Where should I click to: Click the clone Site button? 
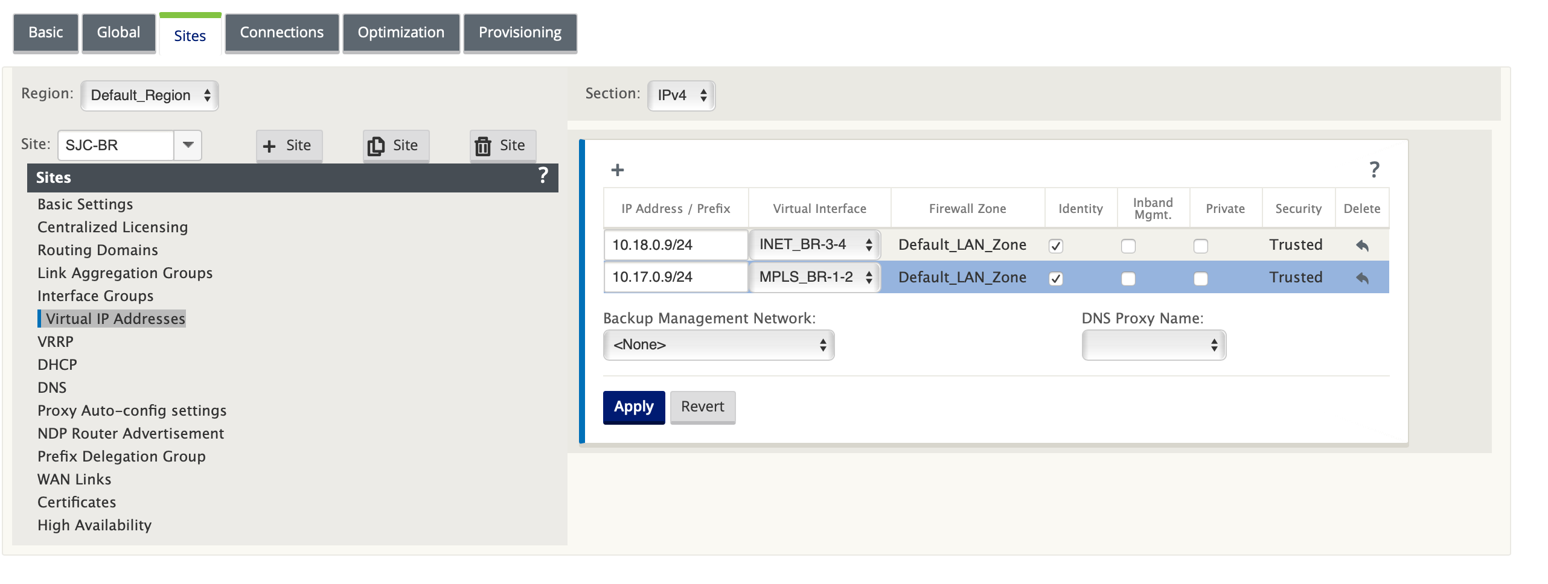tap(396, 145)
